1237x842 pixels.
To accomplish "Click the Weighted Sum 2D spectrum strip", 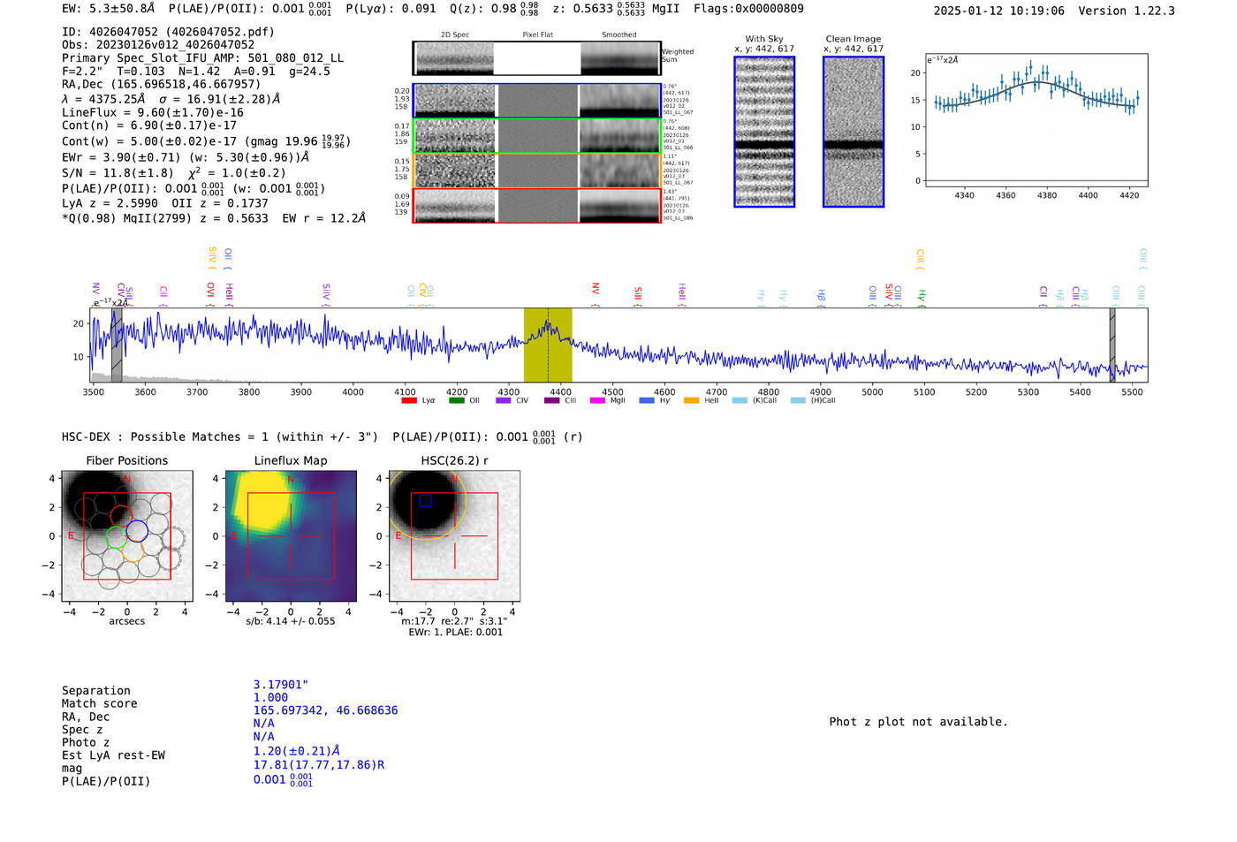I will tap(536, 58).
